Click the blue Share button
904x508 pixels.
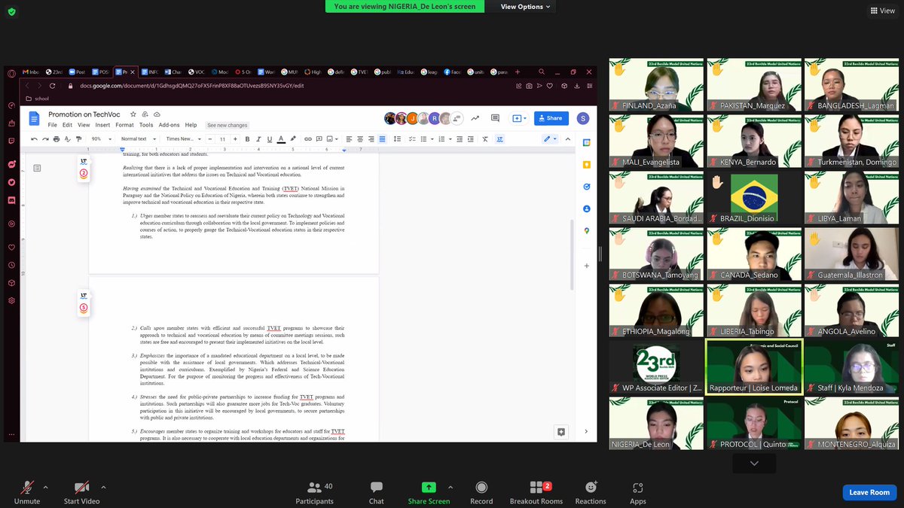[551, 118]
